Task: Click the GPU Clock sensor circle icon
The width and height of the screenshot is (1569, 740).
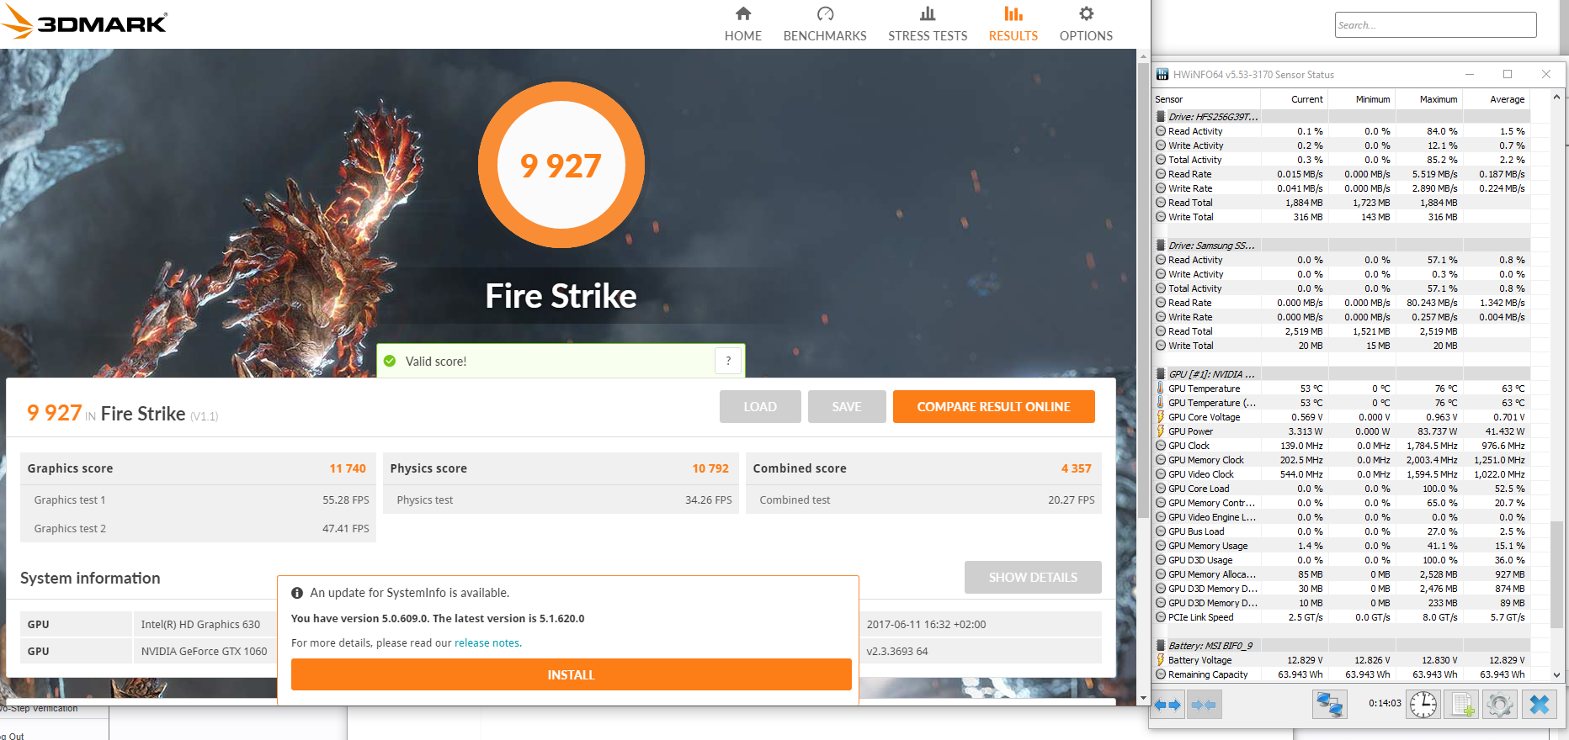Action: pyautogui.click(x=1161, y=446)
